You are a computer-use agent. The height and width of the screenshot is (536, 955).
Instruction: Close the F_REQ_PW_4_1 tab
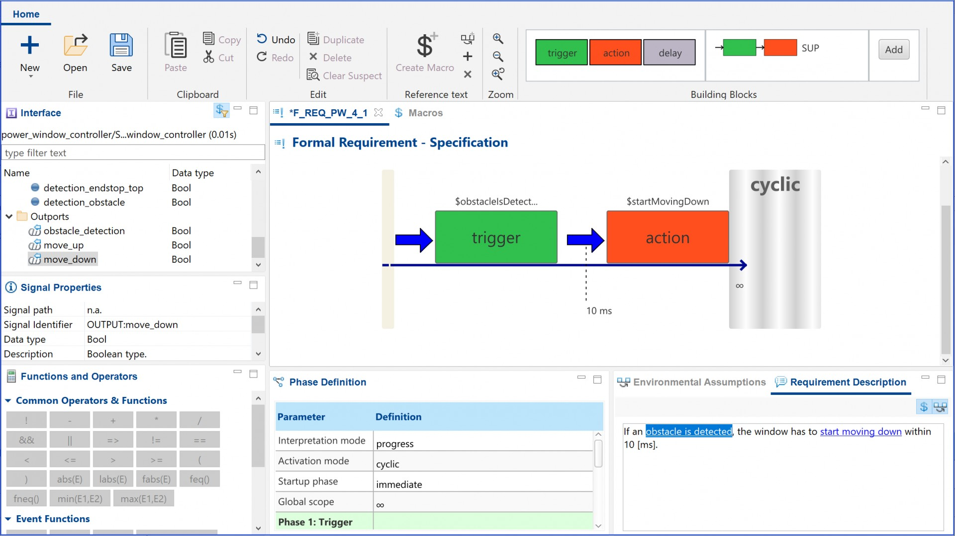379,112
